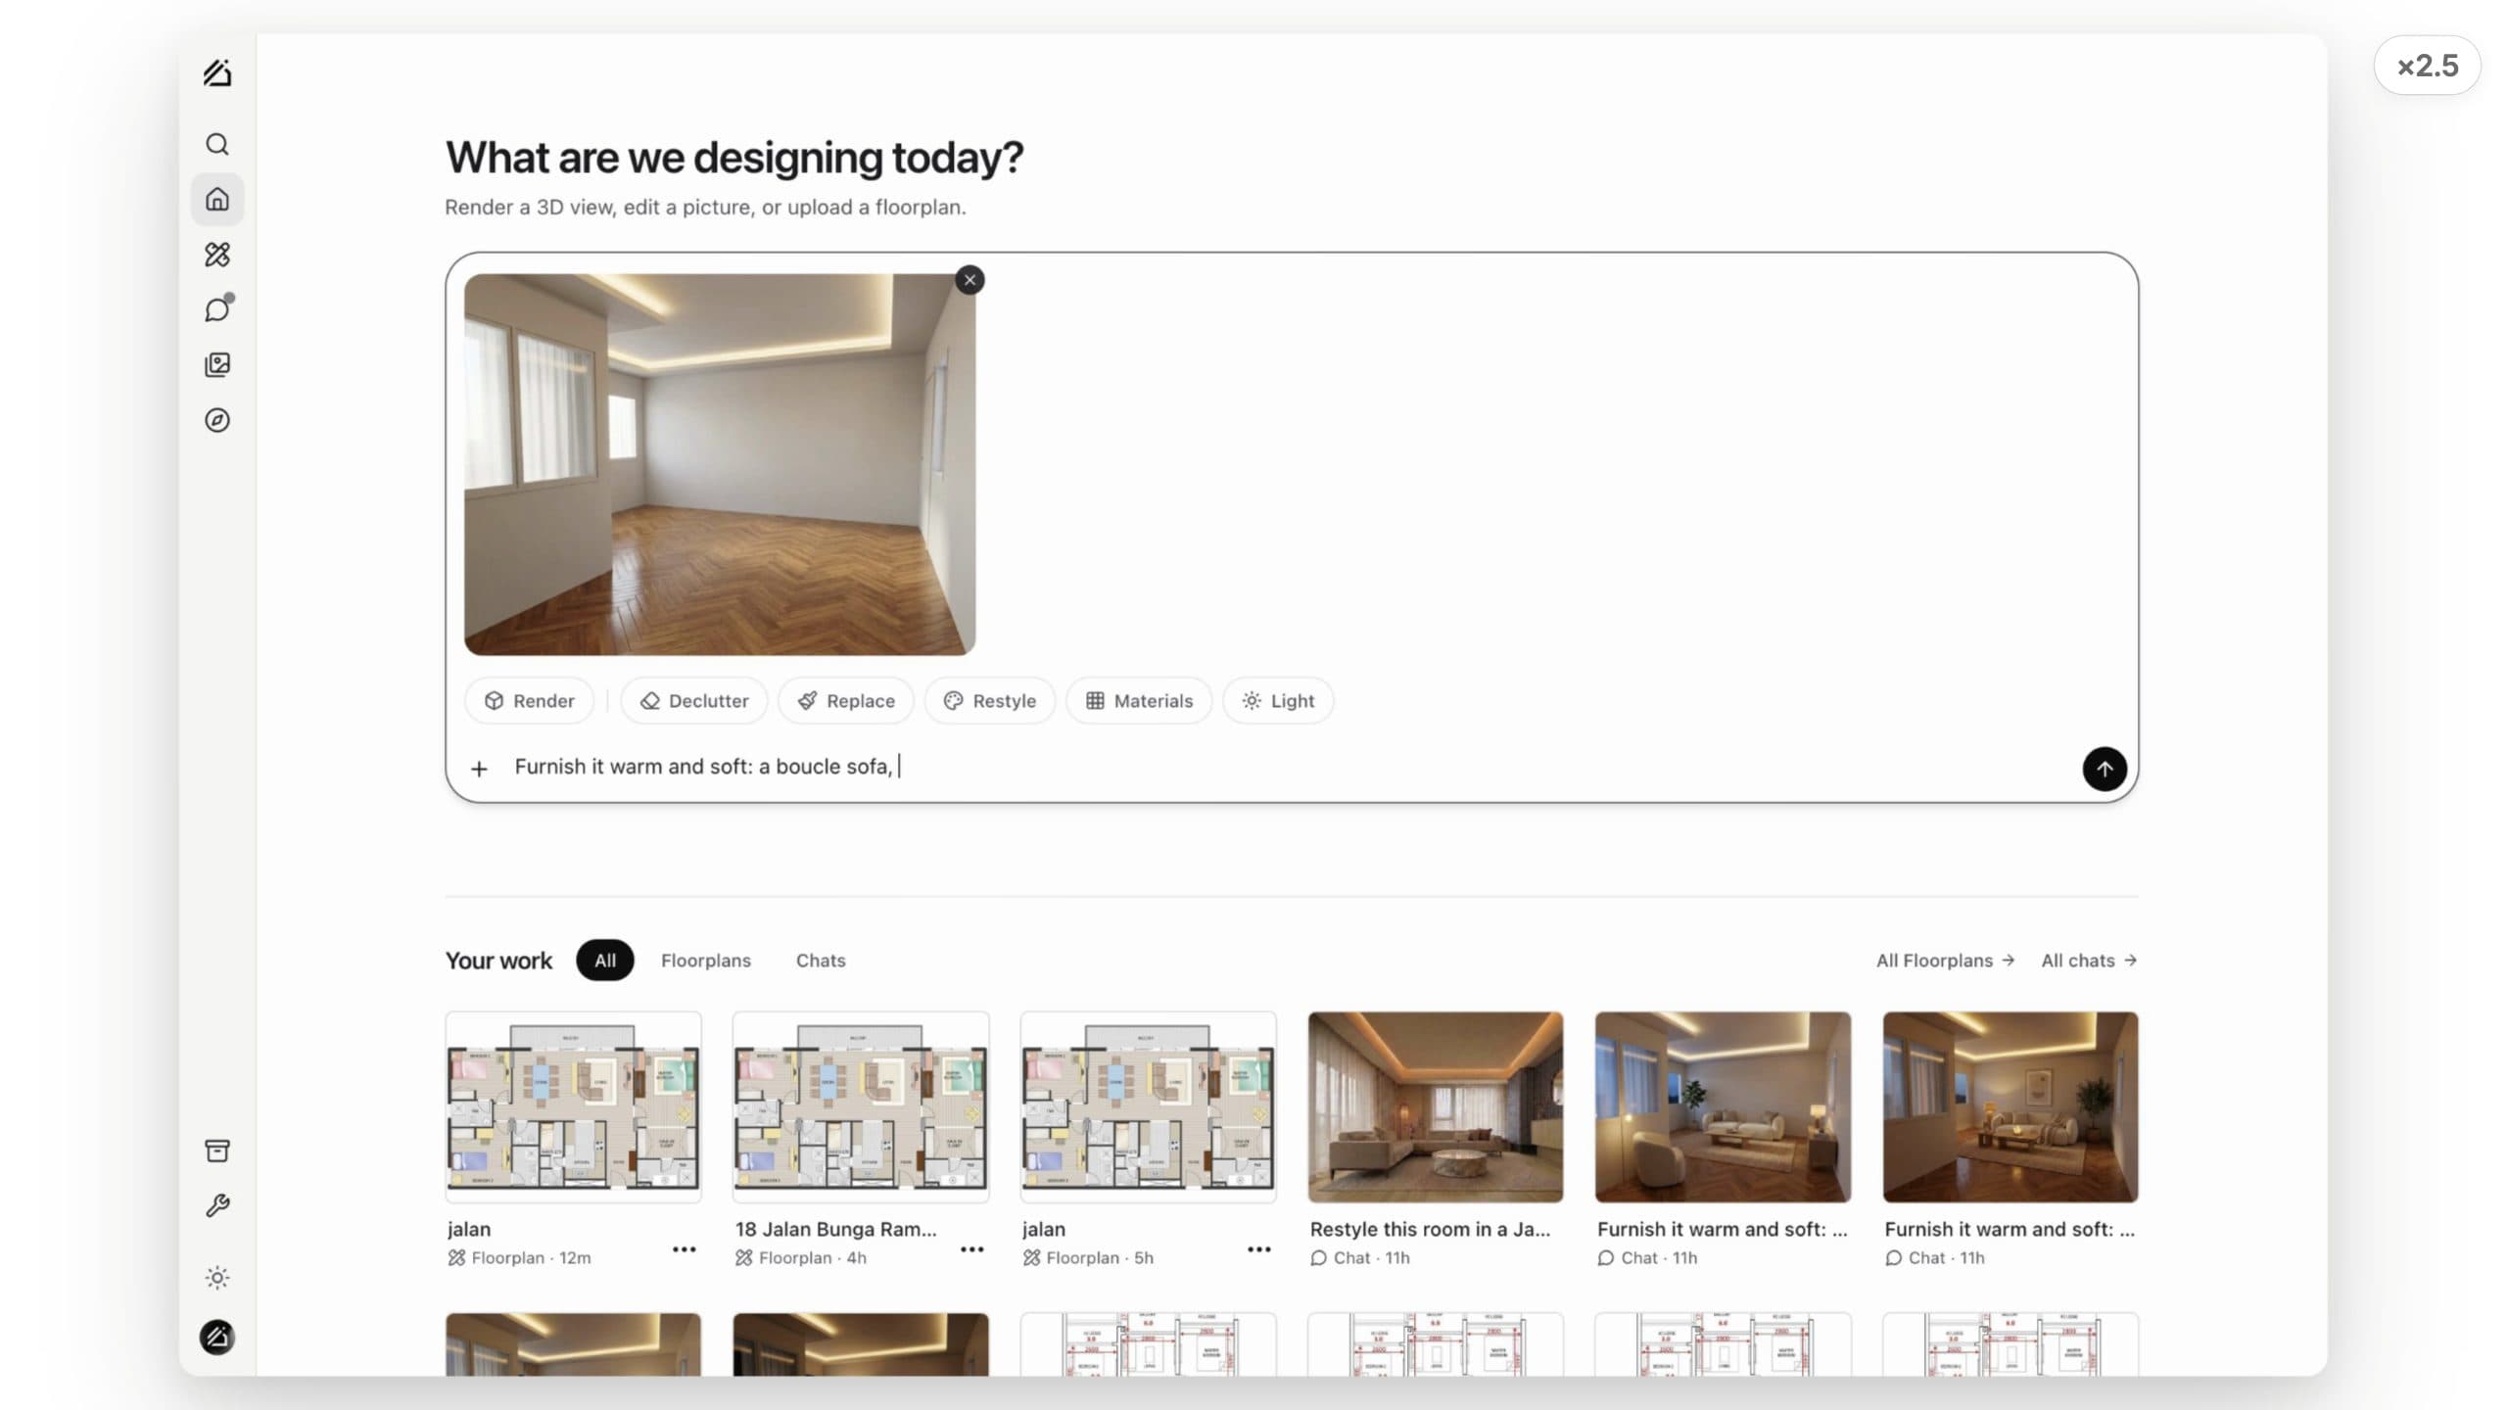Click '18 Jalan Bunga Ram...' title text
The width and height of the screenshot is (2507, 1410).
(x=835, y=1229)
